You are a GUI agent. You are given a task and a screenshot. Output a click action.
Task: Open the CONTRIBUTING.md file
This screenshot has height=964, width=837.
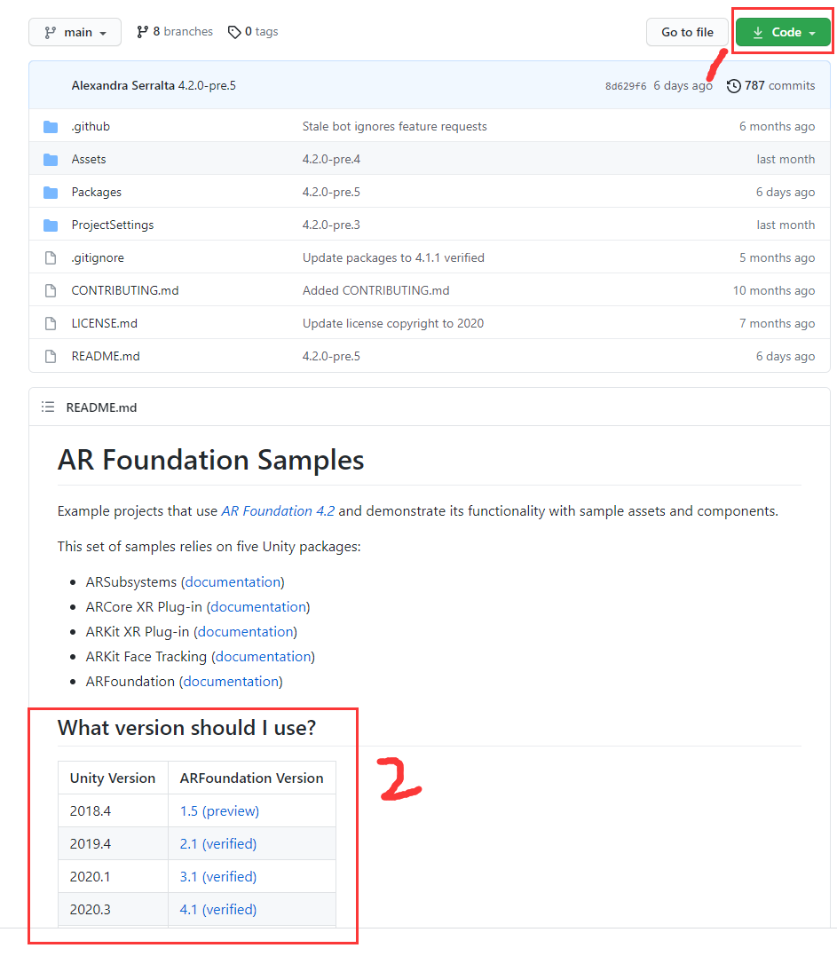point(124,290)
